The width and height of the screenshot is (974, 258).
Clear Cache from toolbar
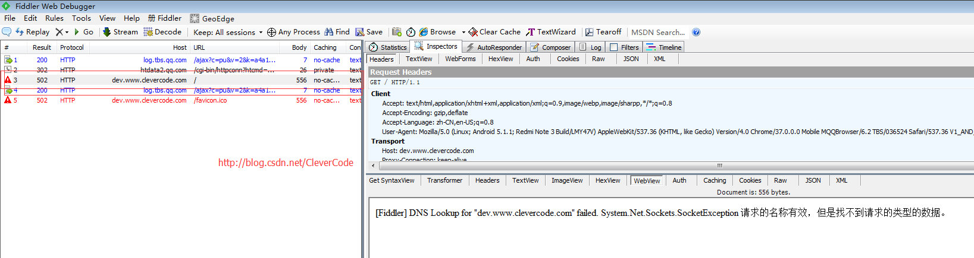point(494,32)
